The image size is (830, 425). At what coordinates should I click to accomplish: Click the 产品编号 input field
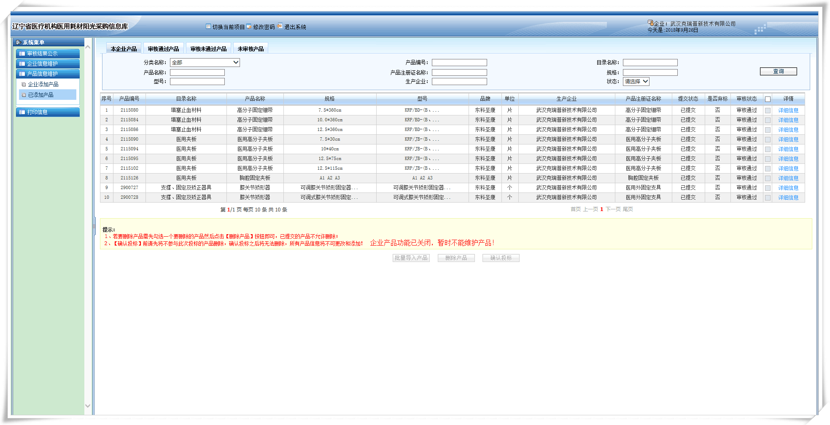(459, 62)
